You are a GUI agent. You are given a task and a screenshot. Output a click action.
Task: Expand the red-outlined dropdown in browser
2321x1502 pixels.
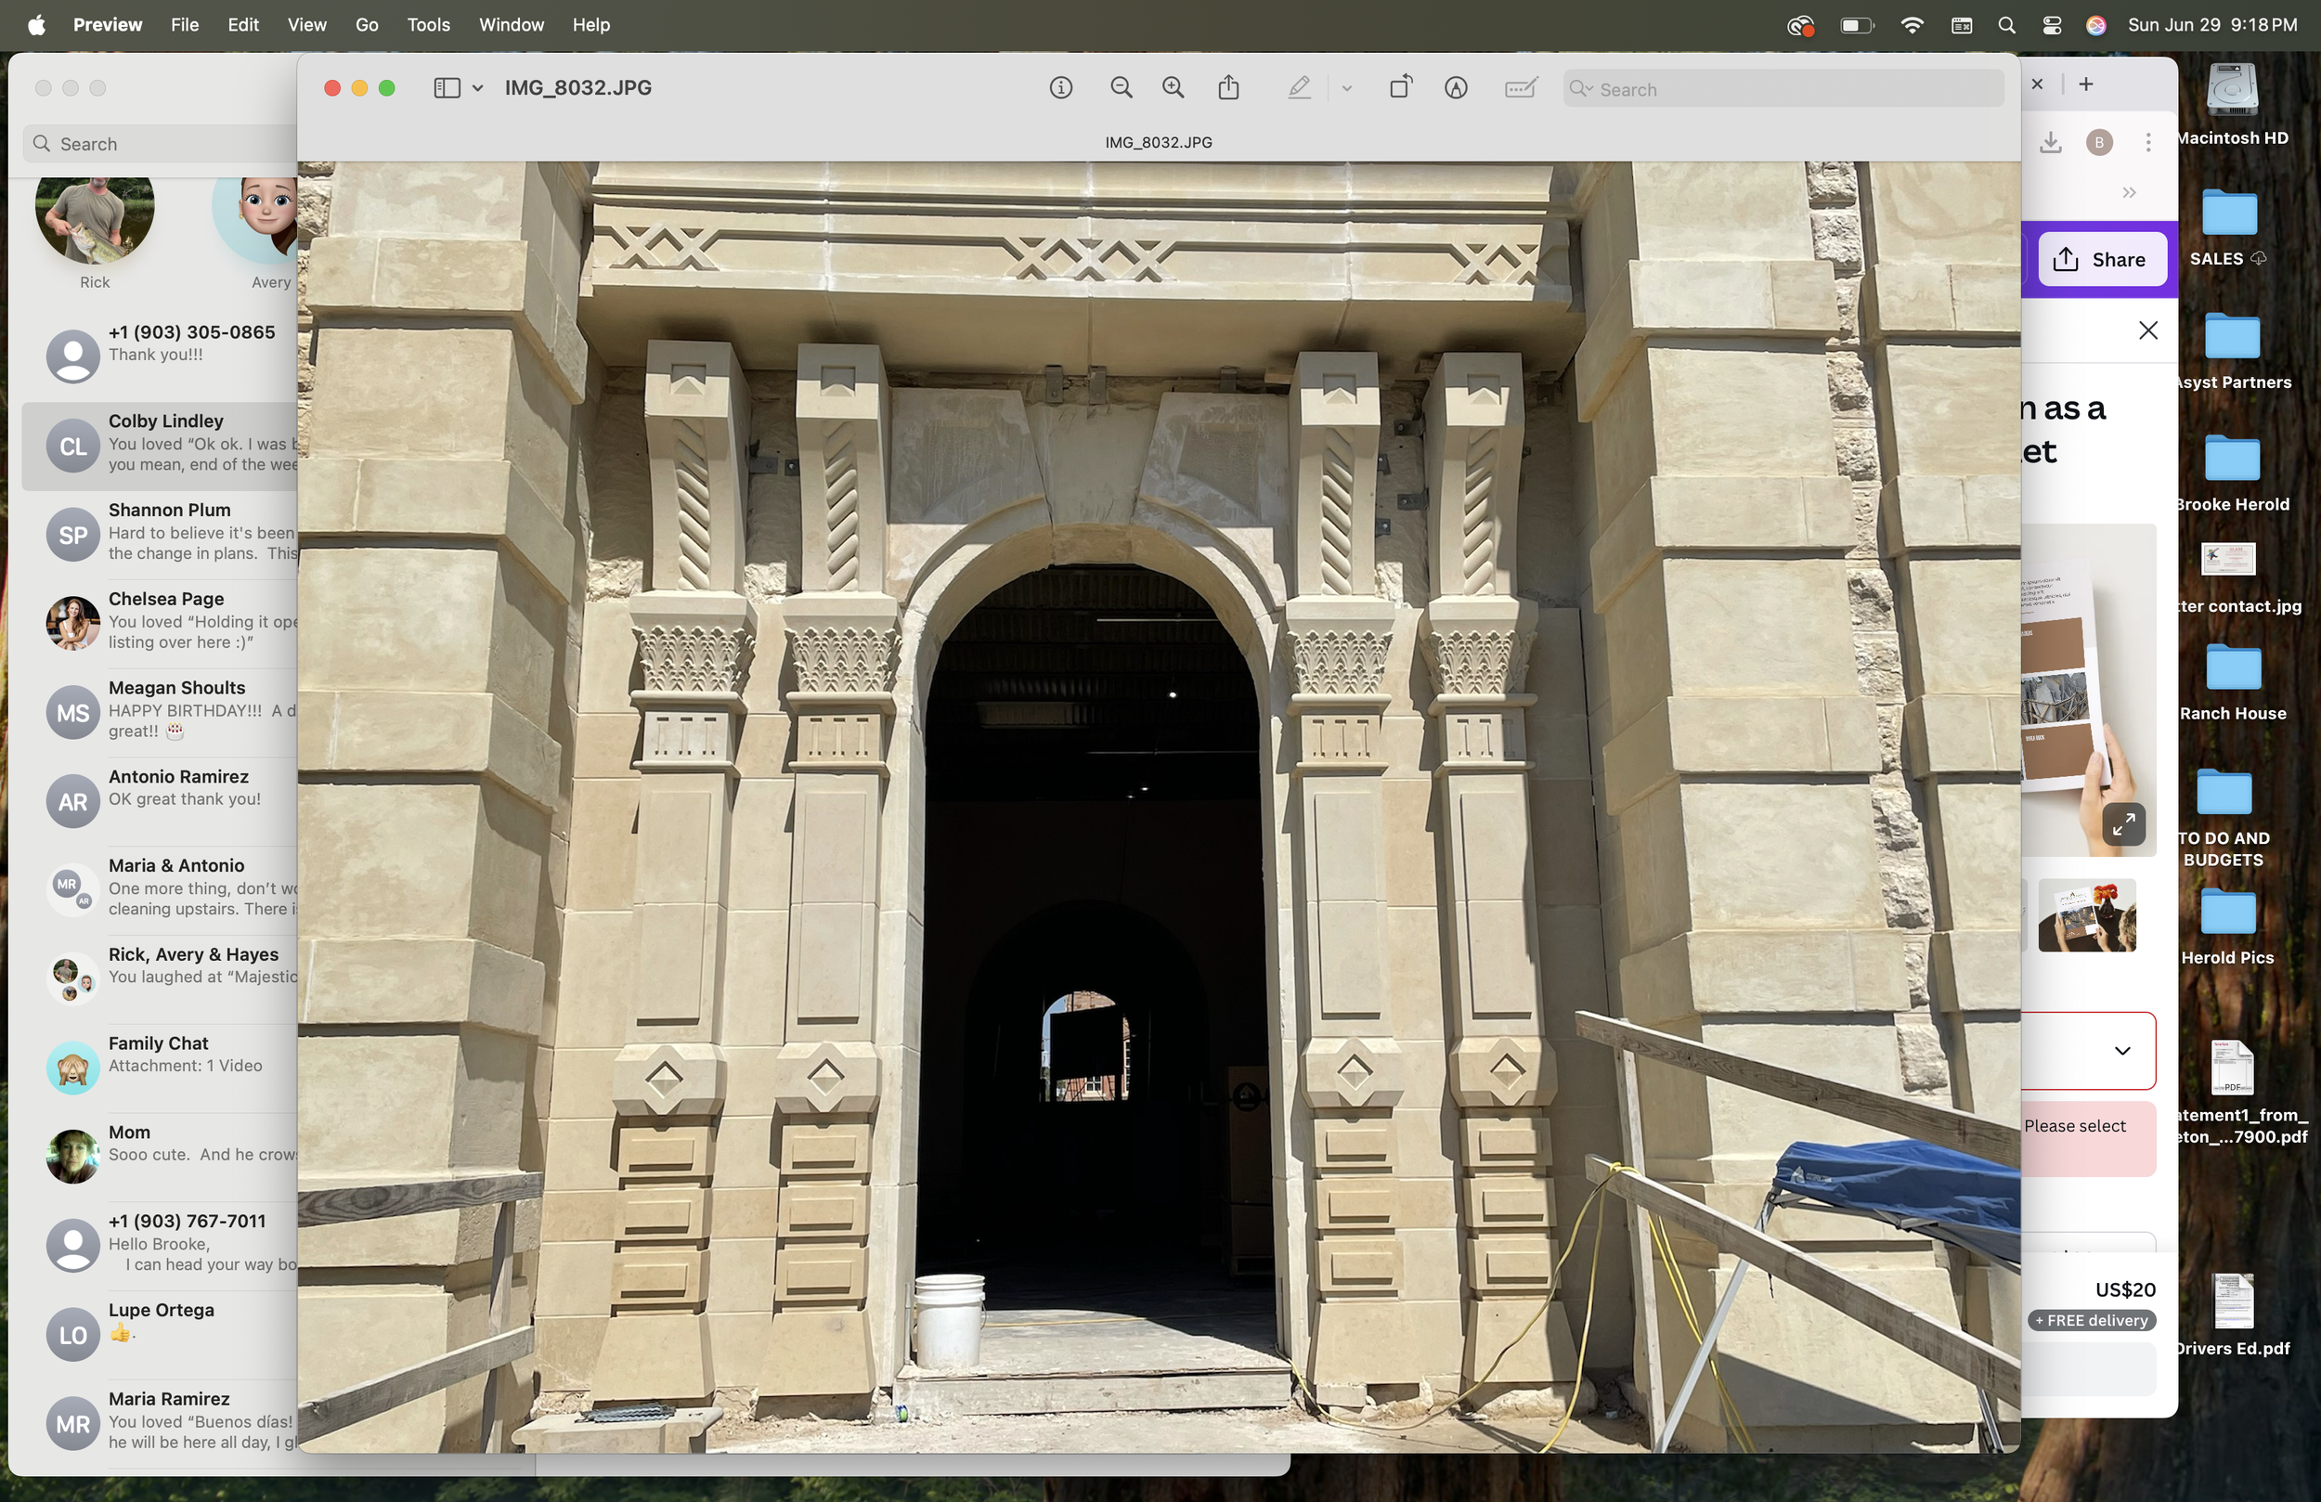2122,1051
